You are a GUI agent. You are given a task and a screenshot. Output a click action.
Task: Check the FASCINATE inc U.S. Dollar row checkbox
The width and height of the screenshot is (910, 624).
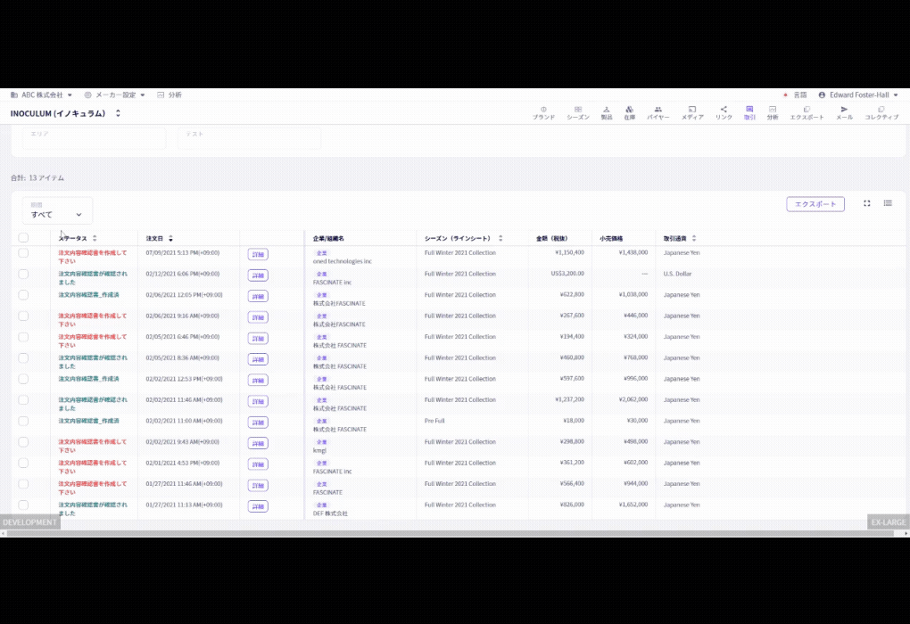[23, 274]
